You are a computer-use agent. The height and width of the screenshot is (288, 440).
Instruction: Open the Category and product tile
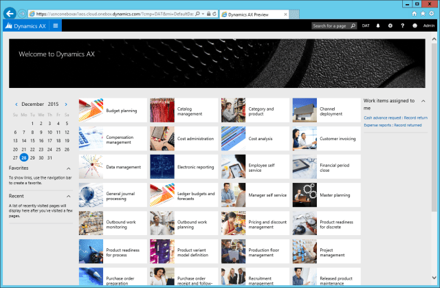click(x=255, y=110)
